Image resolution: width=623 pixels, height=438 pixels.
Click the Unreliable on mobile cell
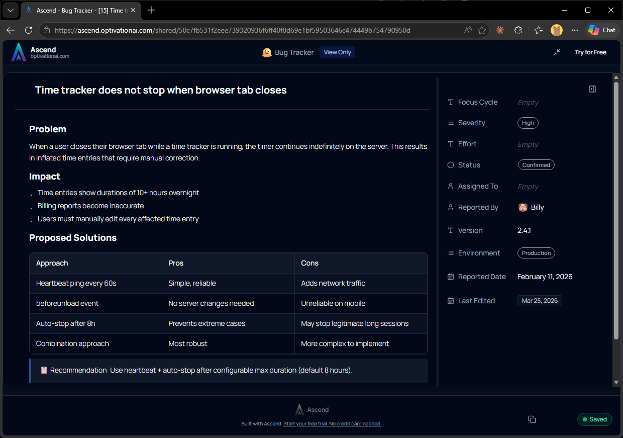pyautogui.click(x=361, y=304)
